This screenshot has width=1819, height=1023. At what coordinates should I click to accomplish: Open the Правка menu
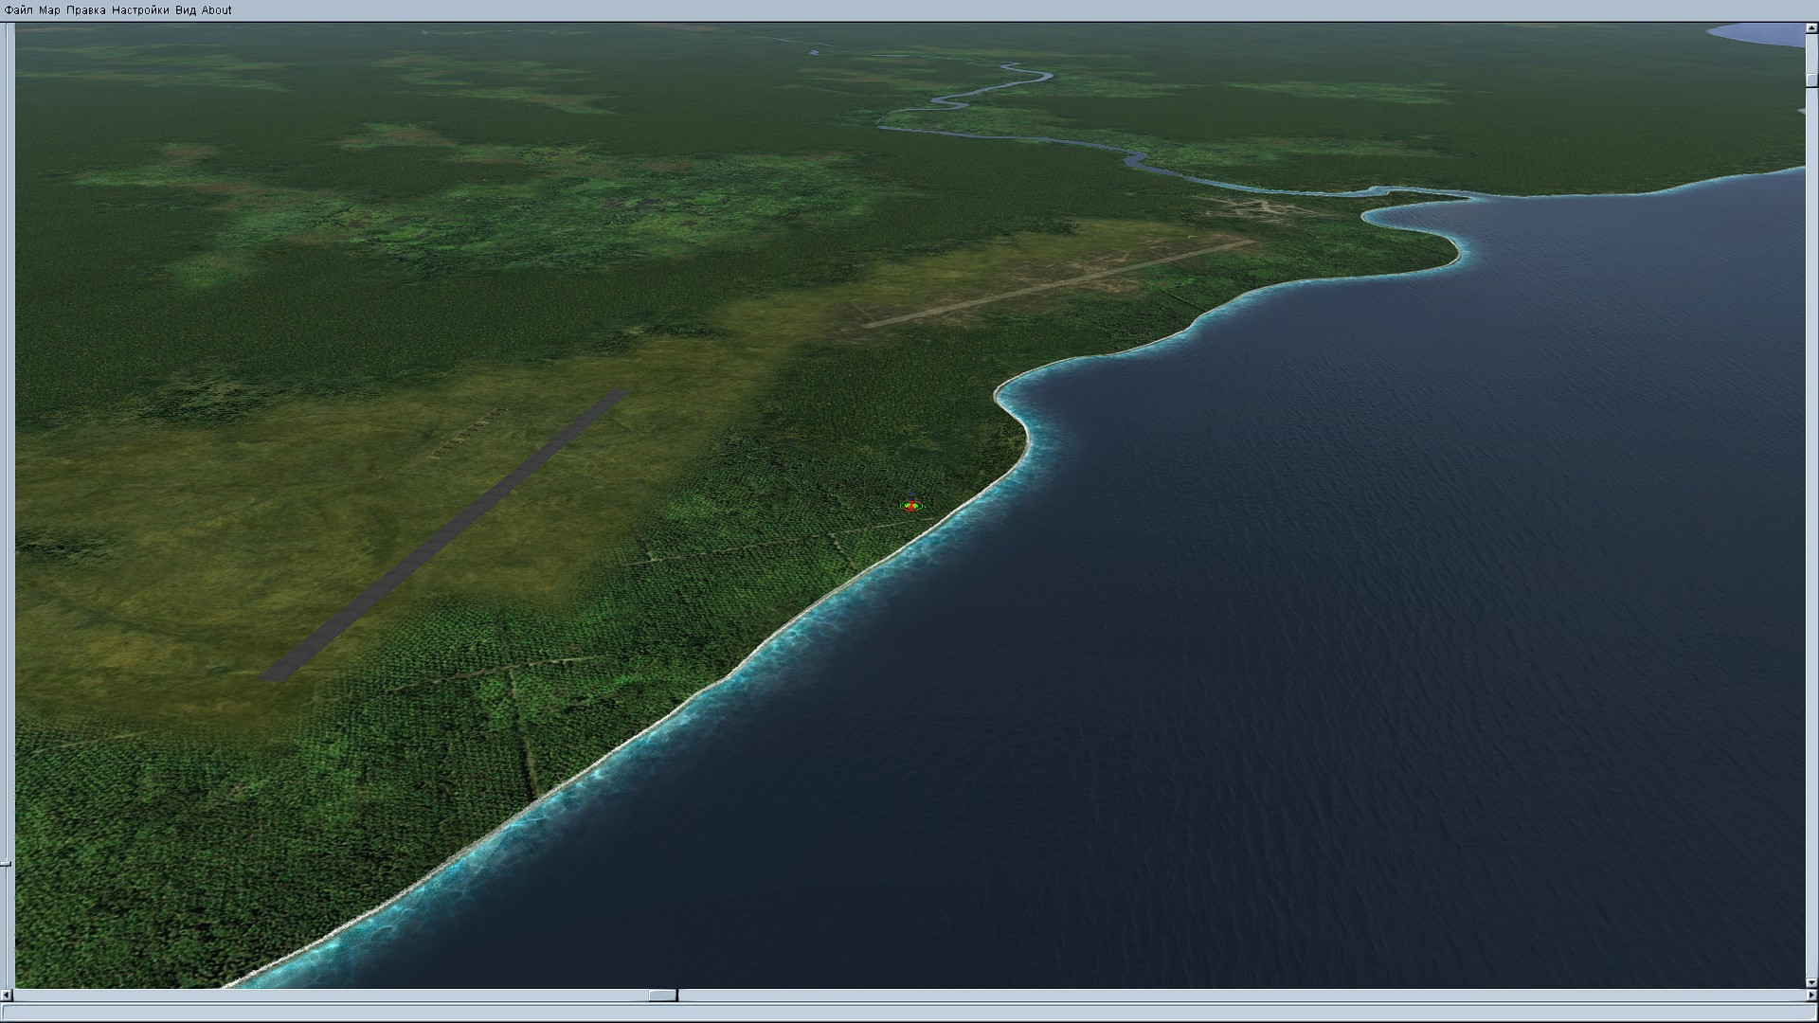click(85, 10)
